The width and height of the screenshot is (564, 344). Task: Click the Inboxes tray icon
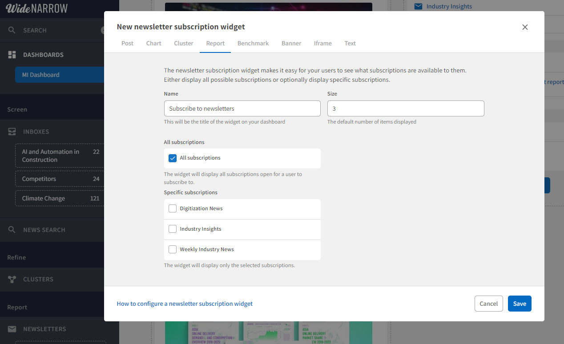point(12,132)
